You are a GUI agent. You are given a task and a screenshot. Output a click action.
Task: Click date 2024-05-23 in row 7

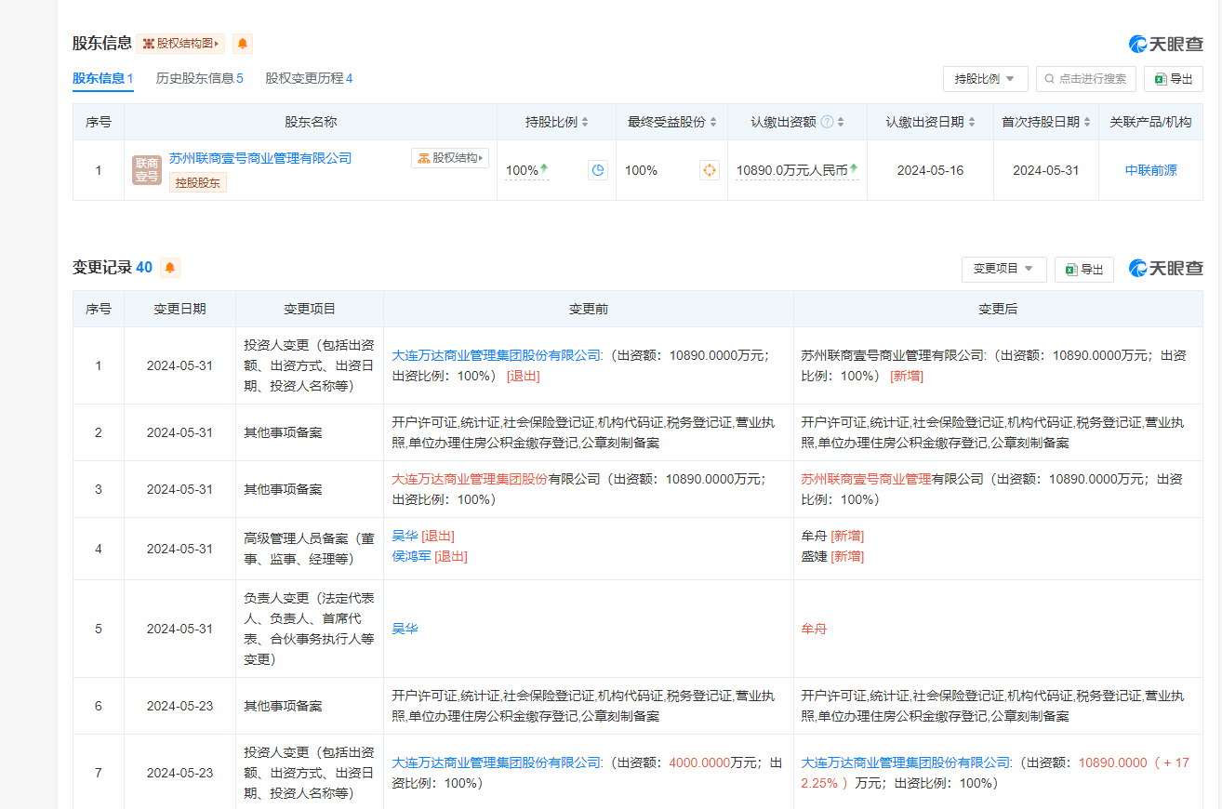coord(179,773)
